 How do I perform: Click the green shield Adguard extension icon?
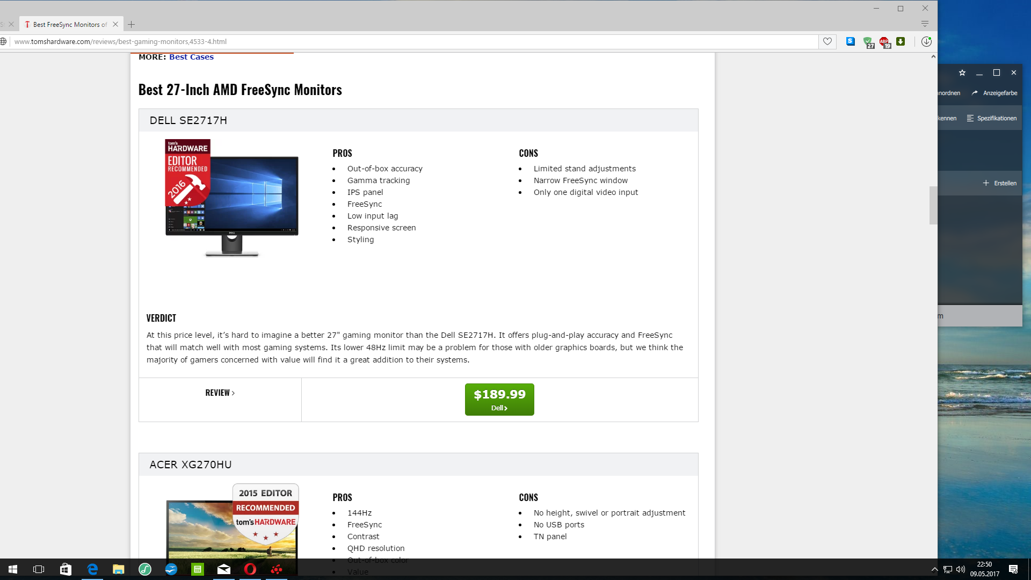click(x=868, y=42)
